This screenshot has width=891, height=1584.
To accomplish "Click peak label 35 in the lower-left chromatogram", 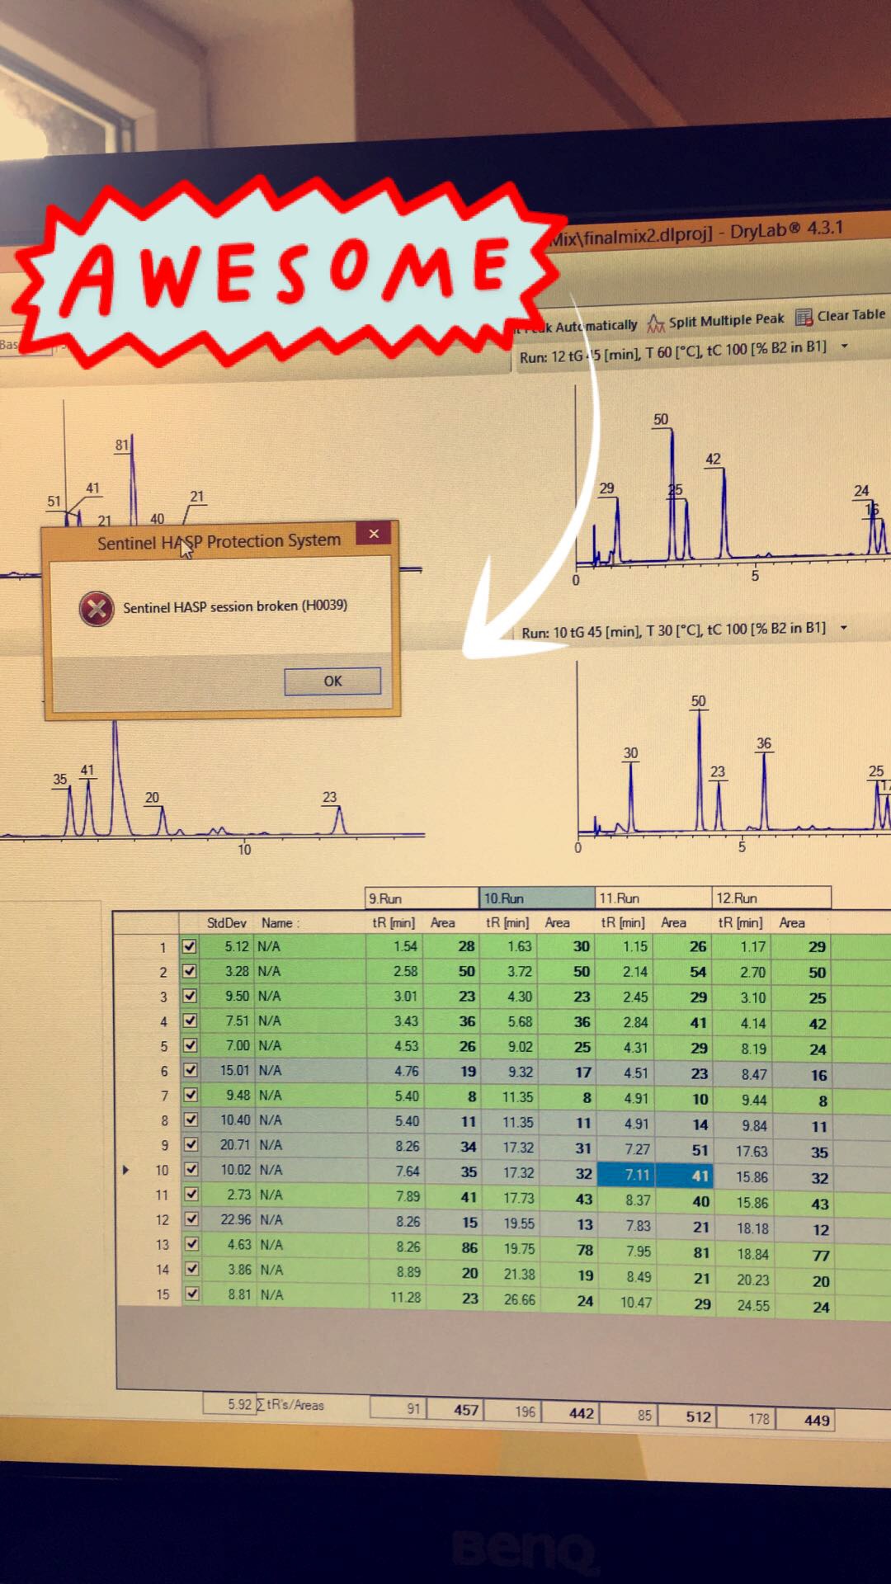I will [60, 779].
